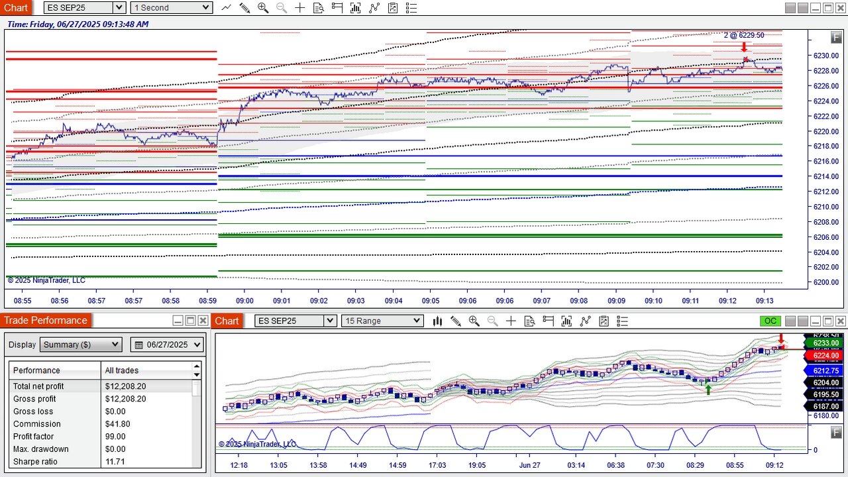Screen dimensions: 848x477
Task: Open Strategies for the 15 Range chart
Action: click(604, 321)
